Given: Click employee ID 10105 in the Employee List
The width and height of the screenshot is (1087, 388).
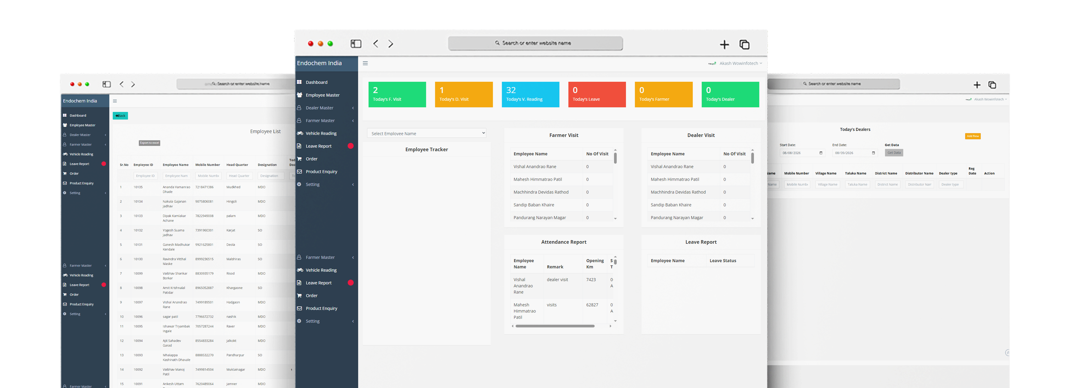Looking at the screenshot, I should [138, 187].
